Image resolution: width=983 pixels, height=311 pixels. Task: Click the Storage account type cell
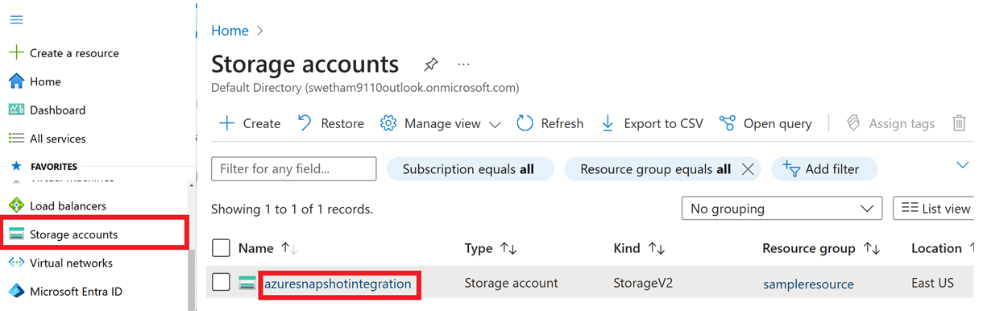click(511, 284)
